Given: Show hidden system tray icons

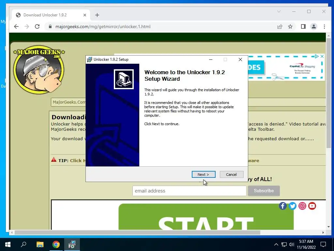Looking at the screenshot, I should [x=276, y=244].
